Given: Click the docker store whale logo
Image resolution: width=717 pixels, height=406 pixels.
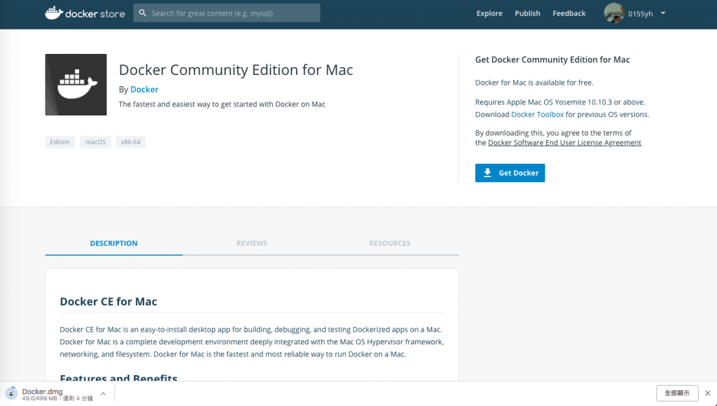Looking at the screenshot, I should 85,13.
